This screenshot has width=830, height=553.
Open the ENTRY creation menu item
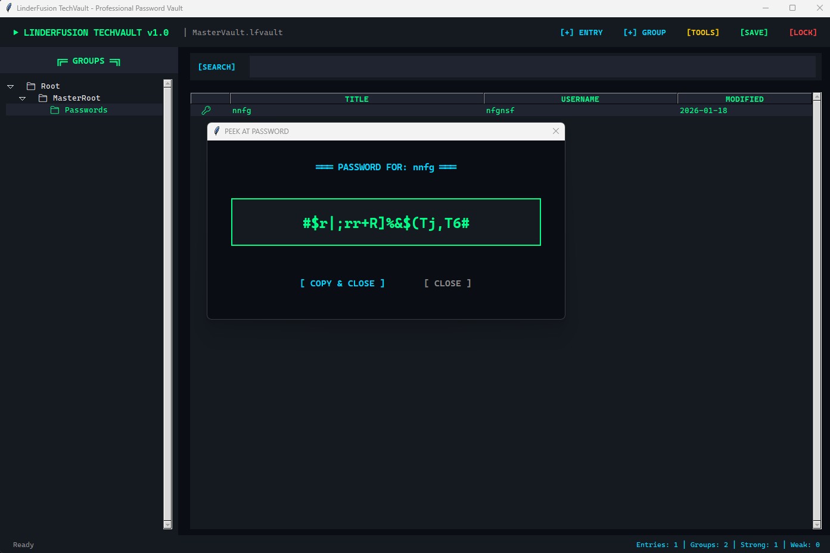coord(581,32)
